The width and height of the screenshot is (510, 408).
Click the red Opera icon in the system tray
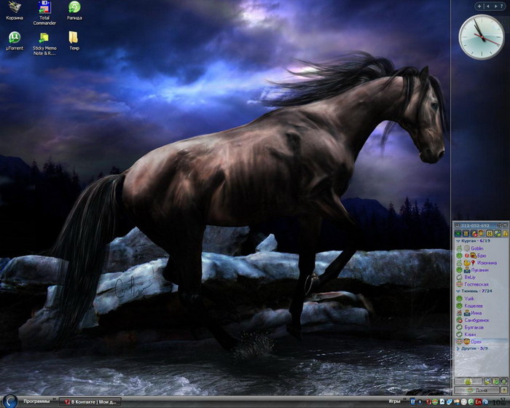point(429,402)
